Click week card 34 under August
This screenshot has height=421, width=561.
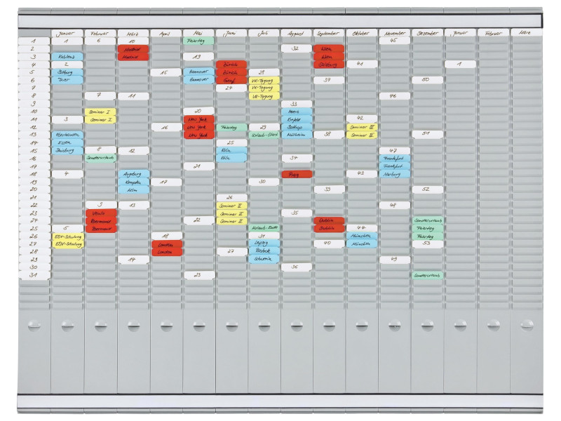(296, 157)
